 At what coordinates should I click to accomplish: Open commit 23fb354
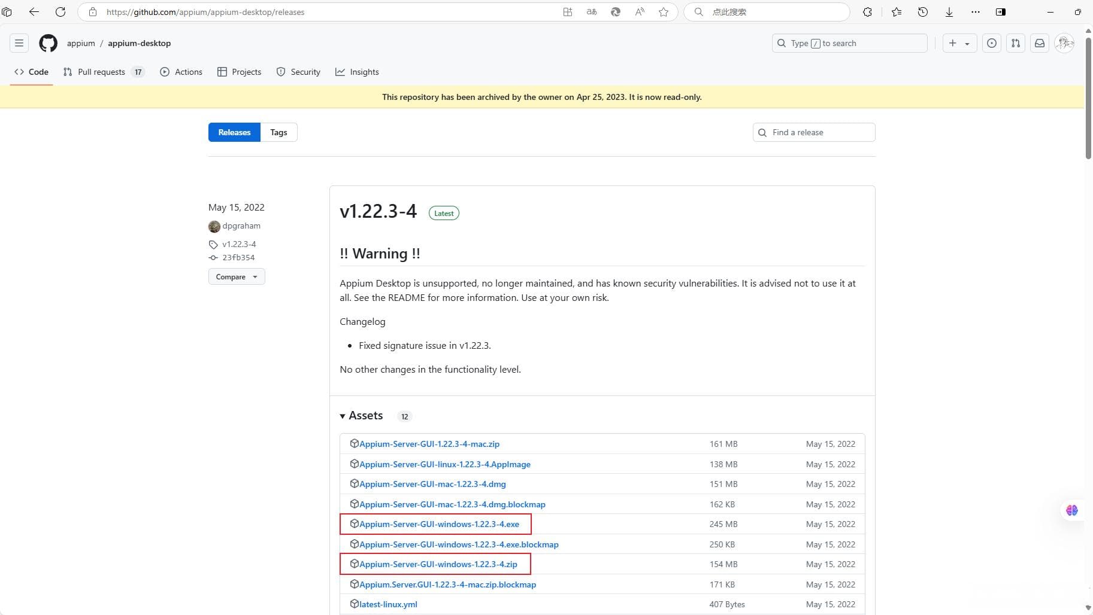pos(238,257)
